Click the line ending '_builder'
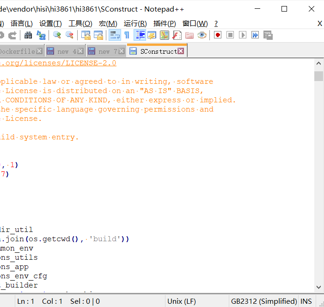 click(x=19, y=285)
